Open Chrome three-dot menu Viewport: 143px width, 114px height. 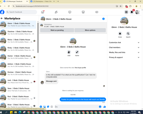pyautogui.click(x=140, y=6)
